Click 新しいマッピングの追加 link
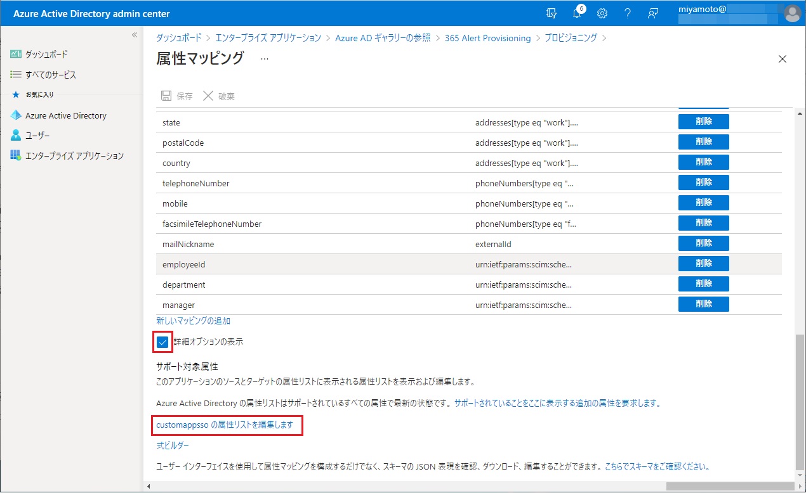Viewport: 806px width, 493px height. (x=193, y=321)
